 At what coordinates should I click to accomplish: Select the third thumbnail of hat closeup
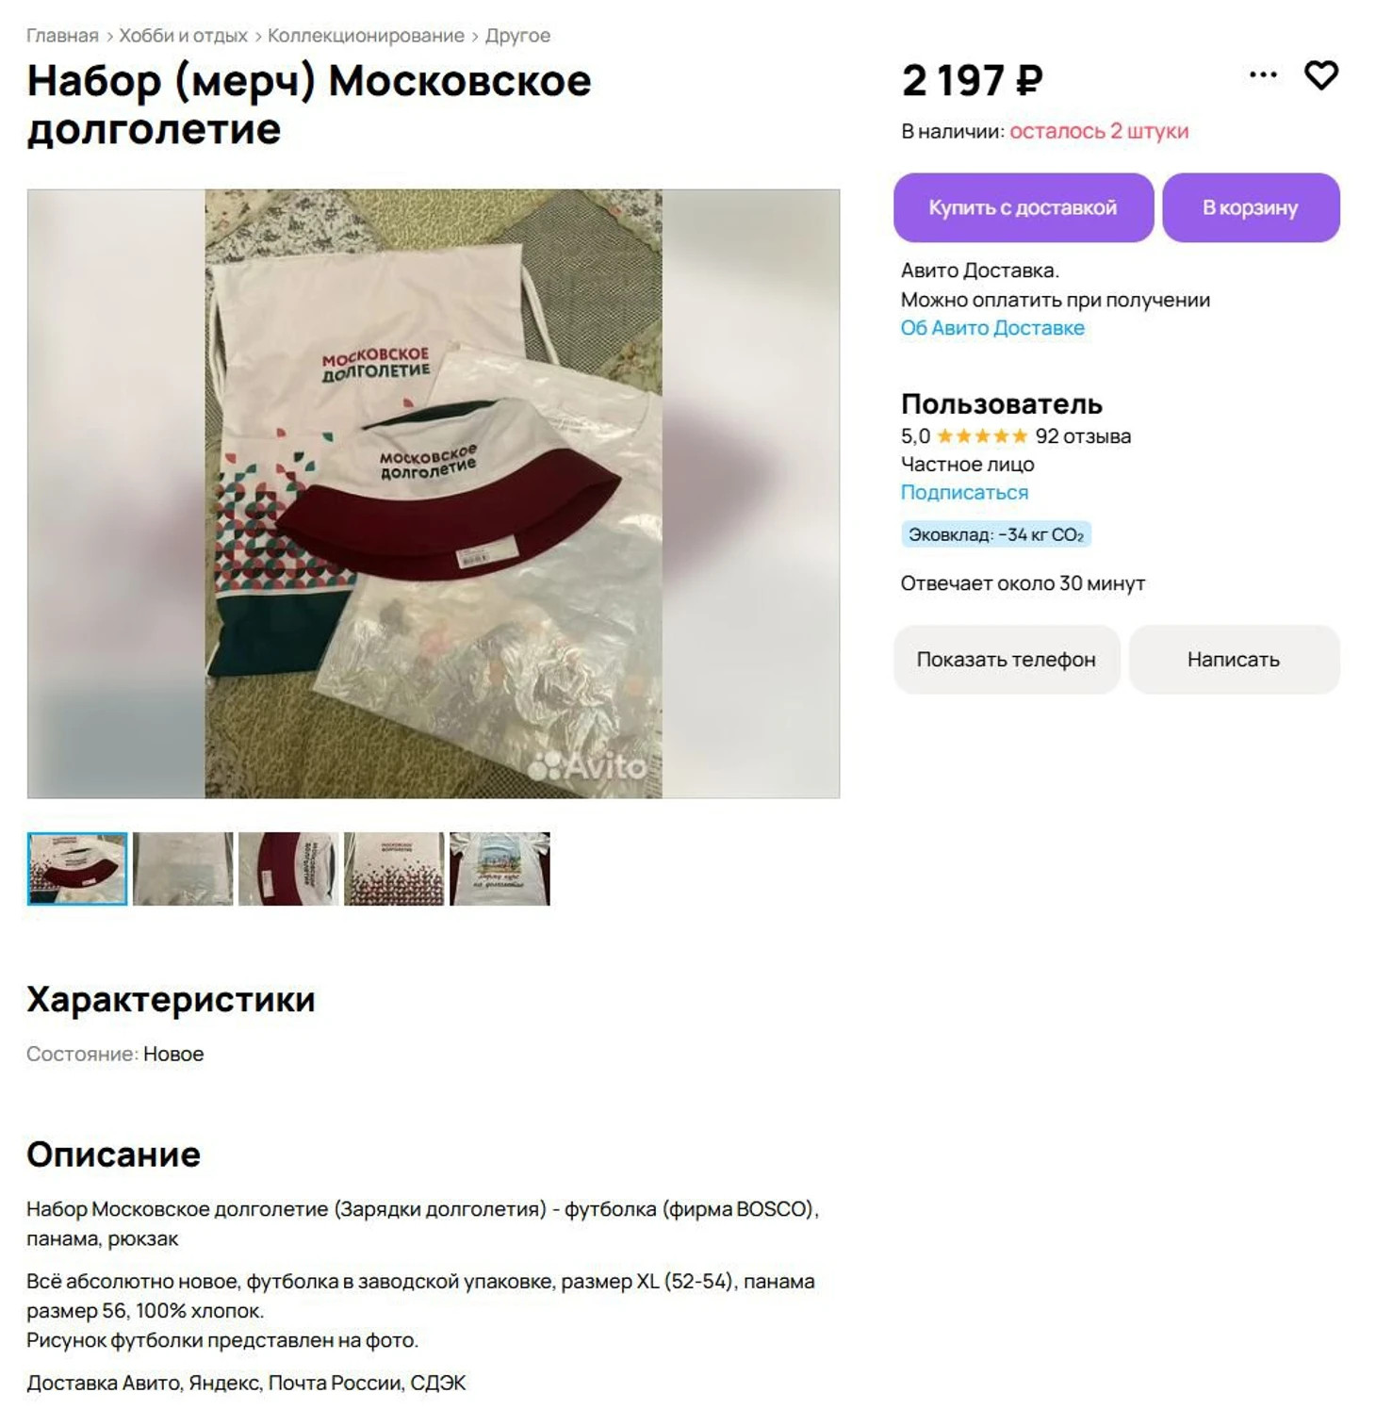point(288,869)
